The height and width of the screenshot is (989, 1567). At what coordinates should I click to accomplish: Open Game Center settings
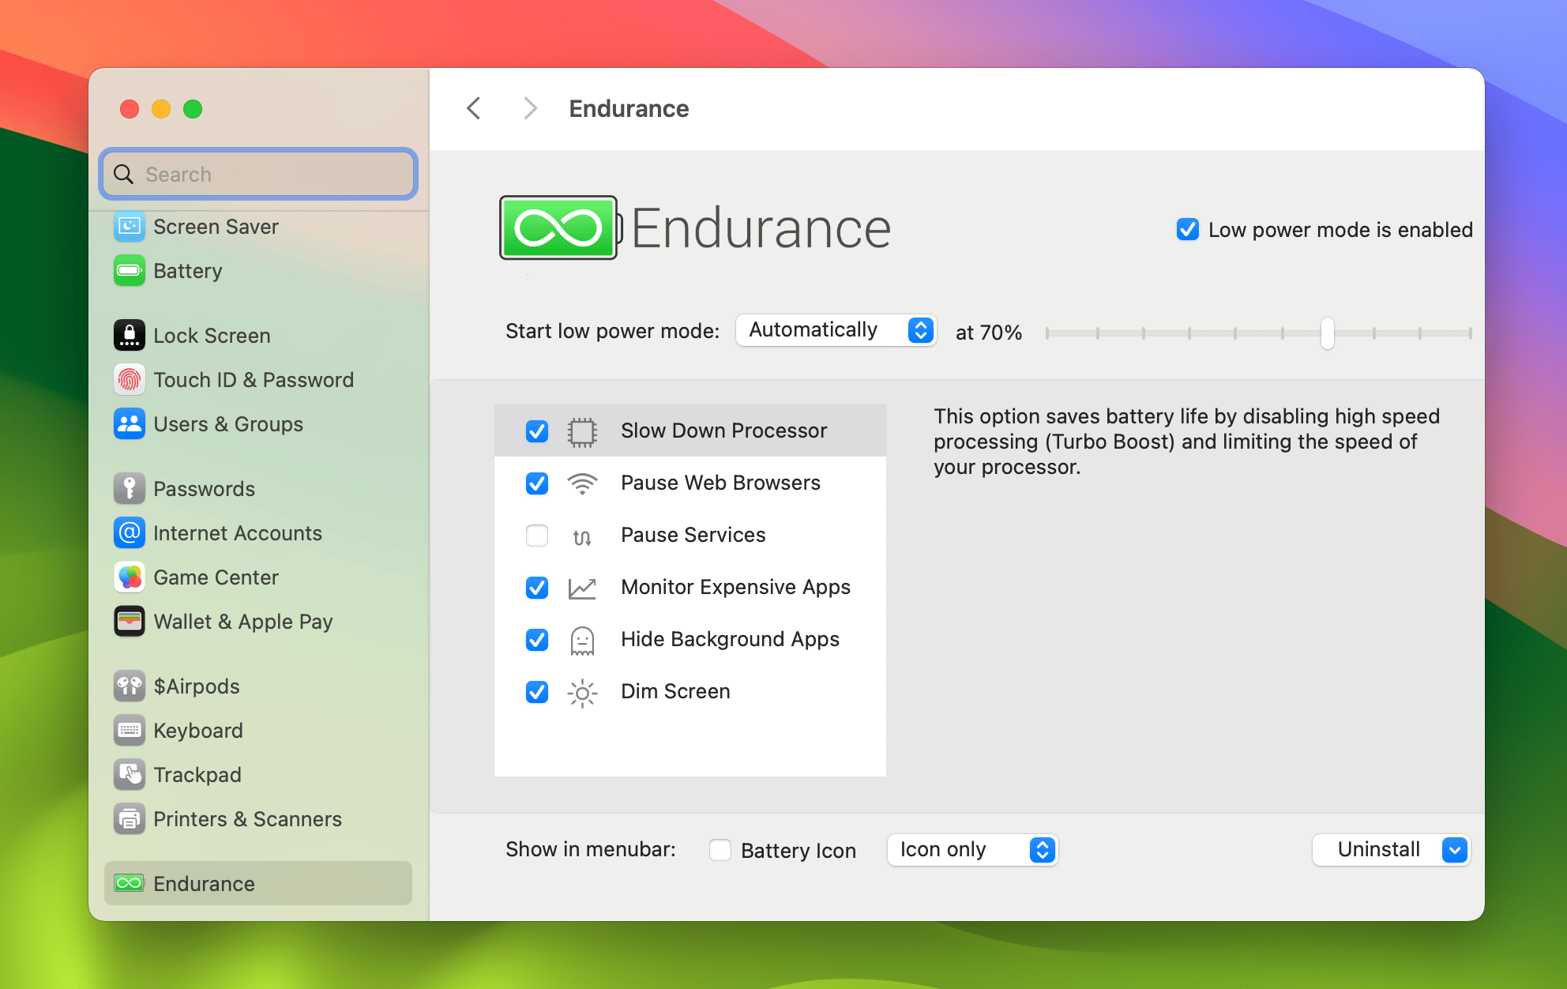[258, 577]
